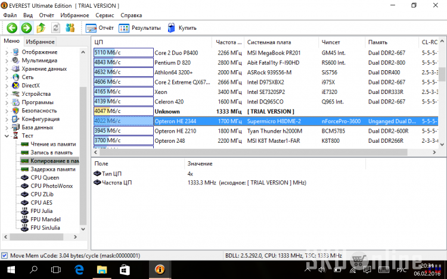The width and height of the screenshot is (447, 279).
Task: Open Task View on taskbar
Action: coord(56,269)
